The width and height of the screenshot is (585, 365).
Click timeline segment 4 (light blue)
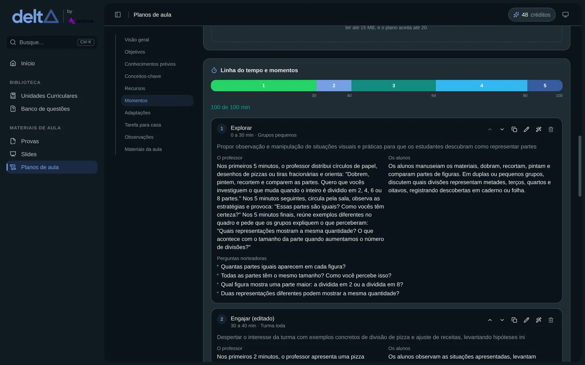point(482,85)
